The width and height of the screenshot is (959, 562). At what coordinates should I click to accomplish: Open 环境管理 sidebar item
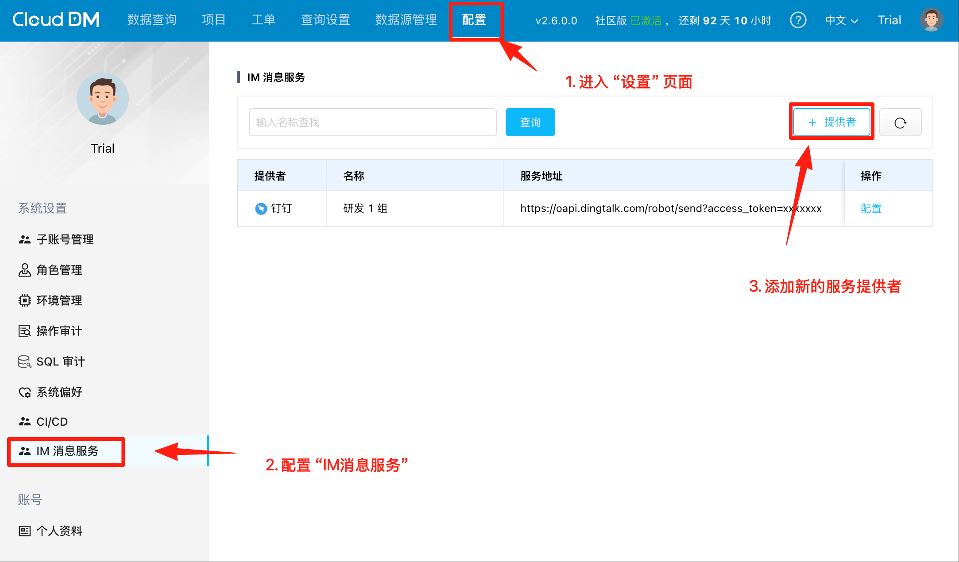(59, 300)
